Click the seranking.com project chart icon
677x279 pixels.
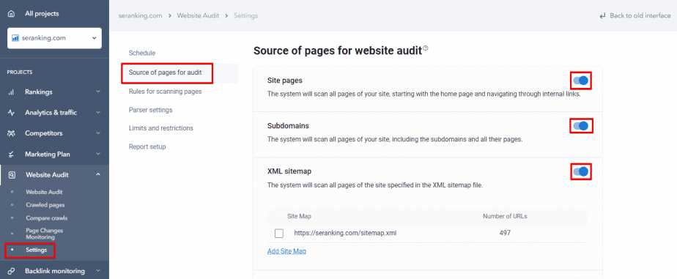[15, 38]
